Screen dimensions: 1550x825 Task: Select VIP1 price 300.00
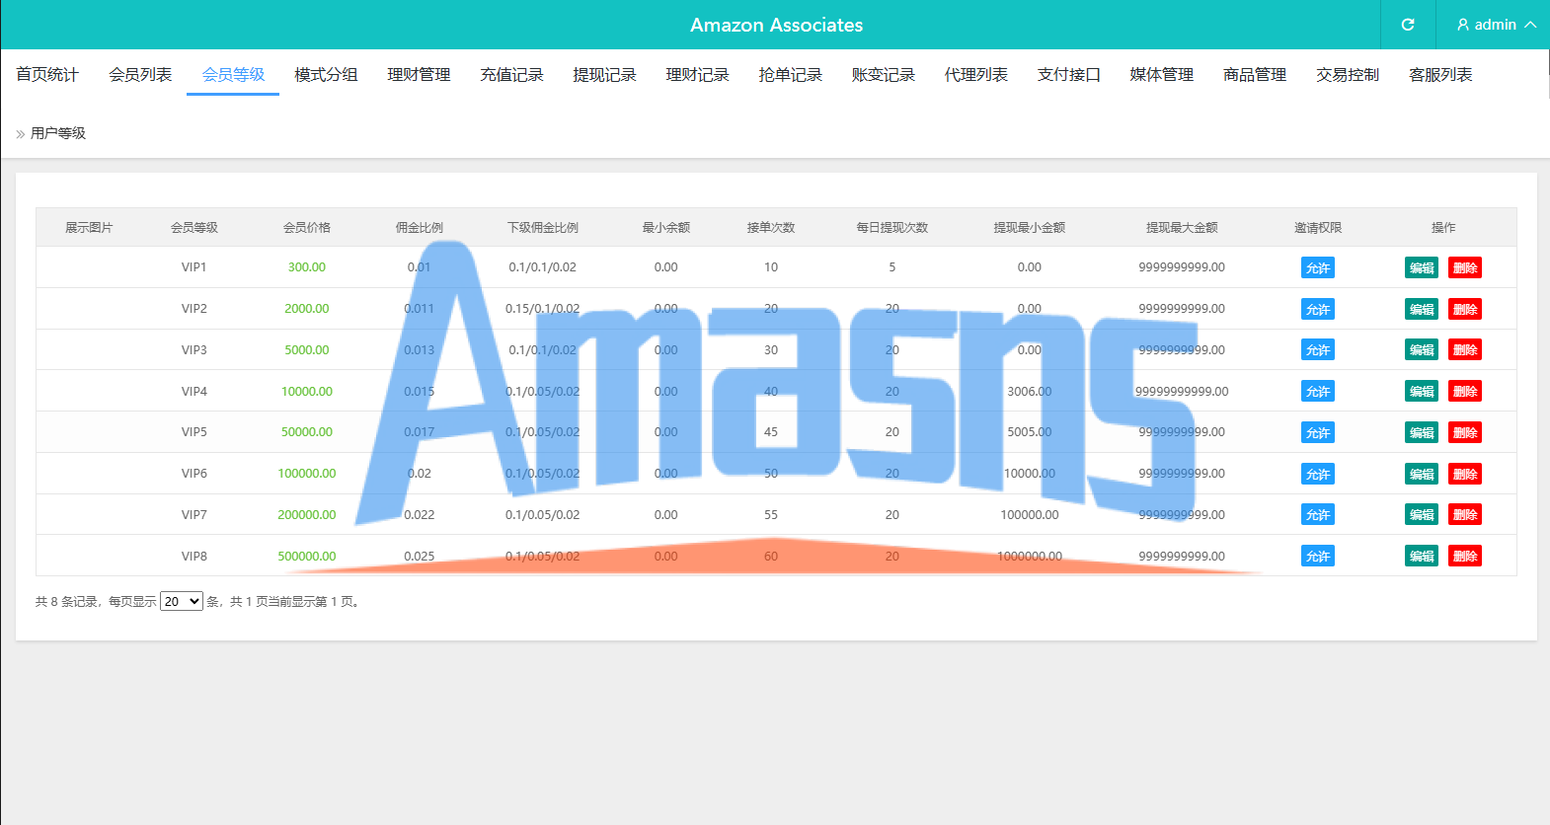[x=307, y=267]
